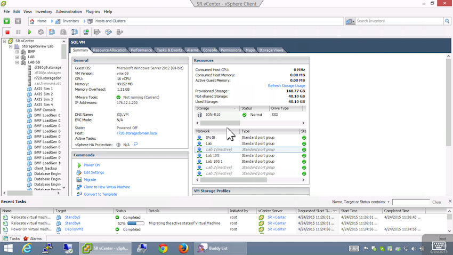Viewport: 453px width, 255px height.
Task: Click Convert to Template link
Action: (x=100, y=194)
